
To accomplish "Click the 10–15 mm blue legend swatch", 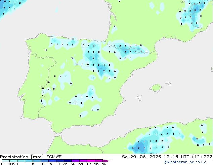I will click(x=45, y=161).
